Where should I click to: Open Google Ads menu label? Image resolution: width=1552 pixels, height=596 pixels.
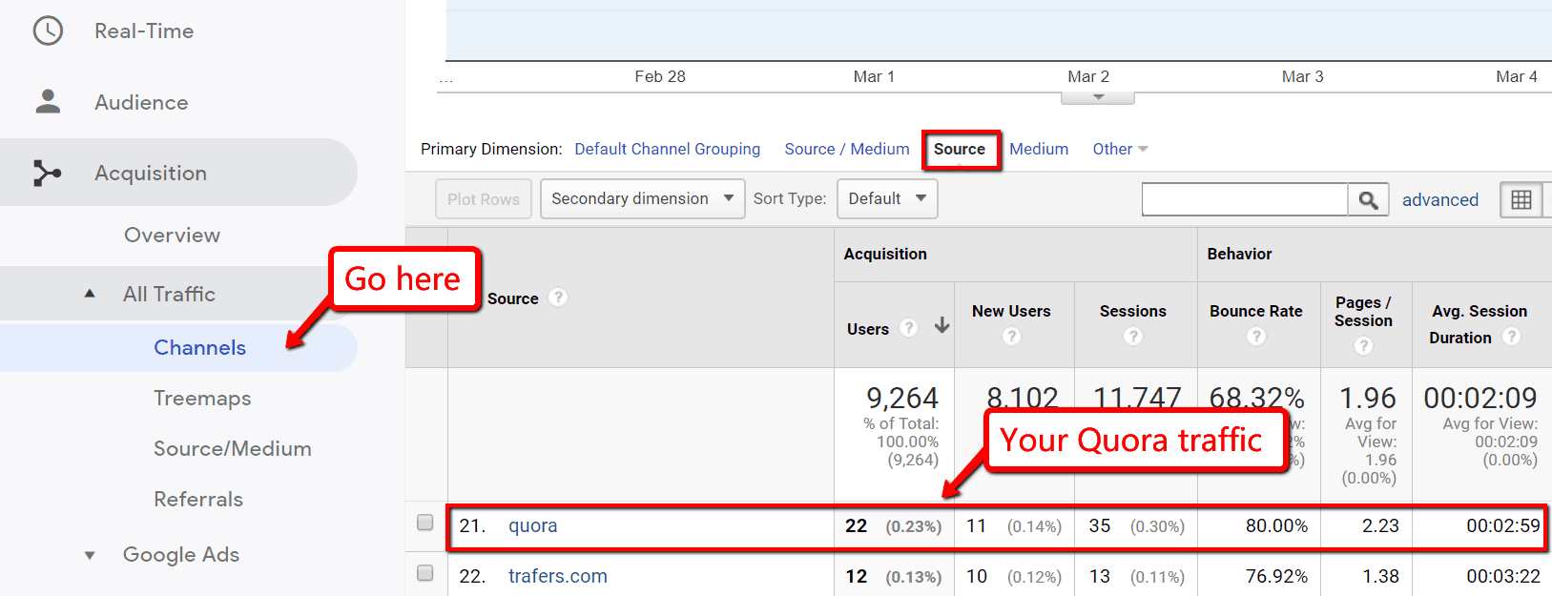181,554
